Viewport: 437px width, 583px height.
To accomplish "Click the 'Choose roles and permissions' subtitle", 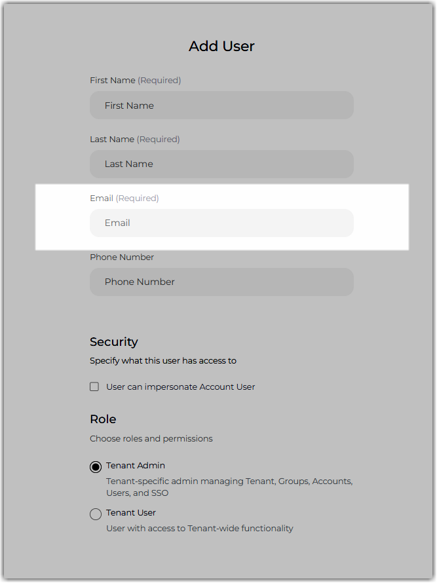I will pos(151,439).
